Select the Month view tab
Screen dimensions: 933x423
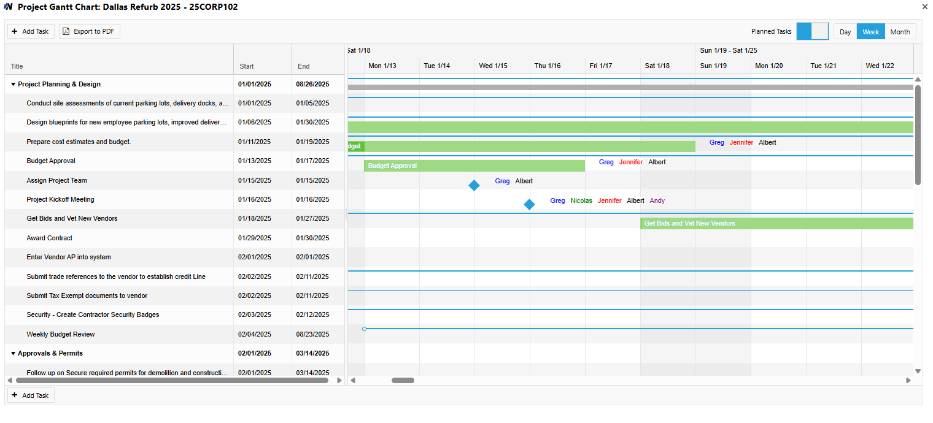(x=900, y=32)
